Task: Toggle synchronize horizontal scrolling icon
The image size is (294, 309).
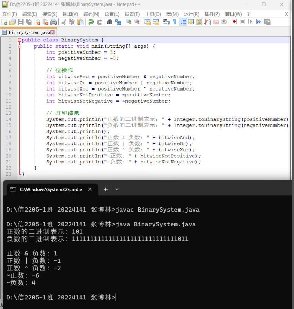Action: pos(156,22)
